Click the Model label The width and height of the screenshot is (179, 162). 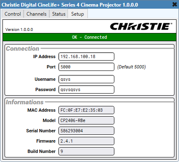49,120
